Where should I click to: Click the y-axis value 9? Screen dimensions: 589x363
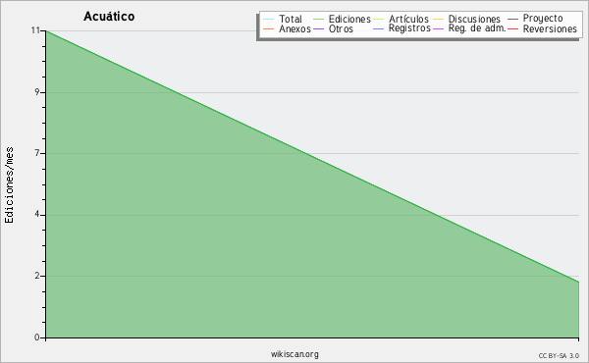[37, 92]
